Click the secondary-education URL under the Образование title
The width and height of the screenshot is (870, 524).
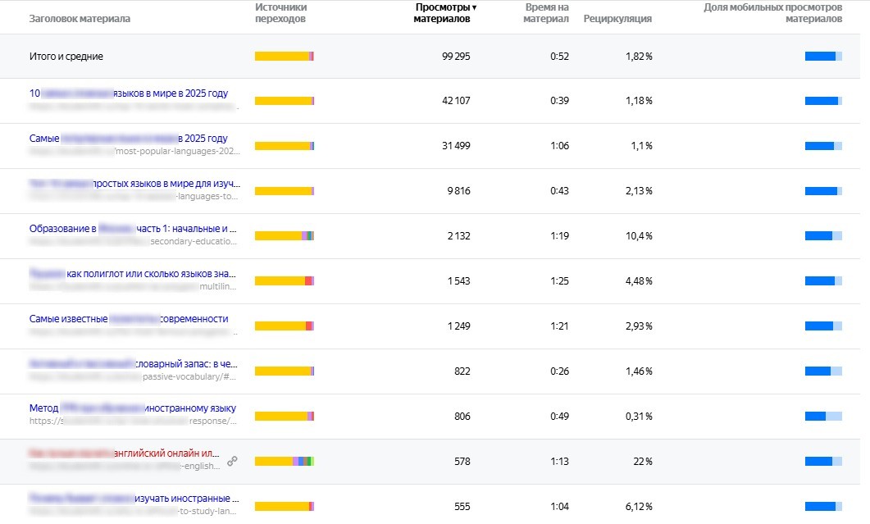[194, 242]
